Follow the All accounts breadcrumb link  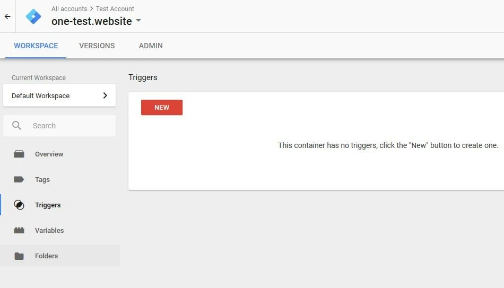(x=69, y=9)
